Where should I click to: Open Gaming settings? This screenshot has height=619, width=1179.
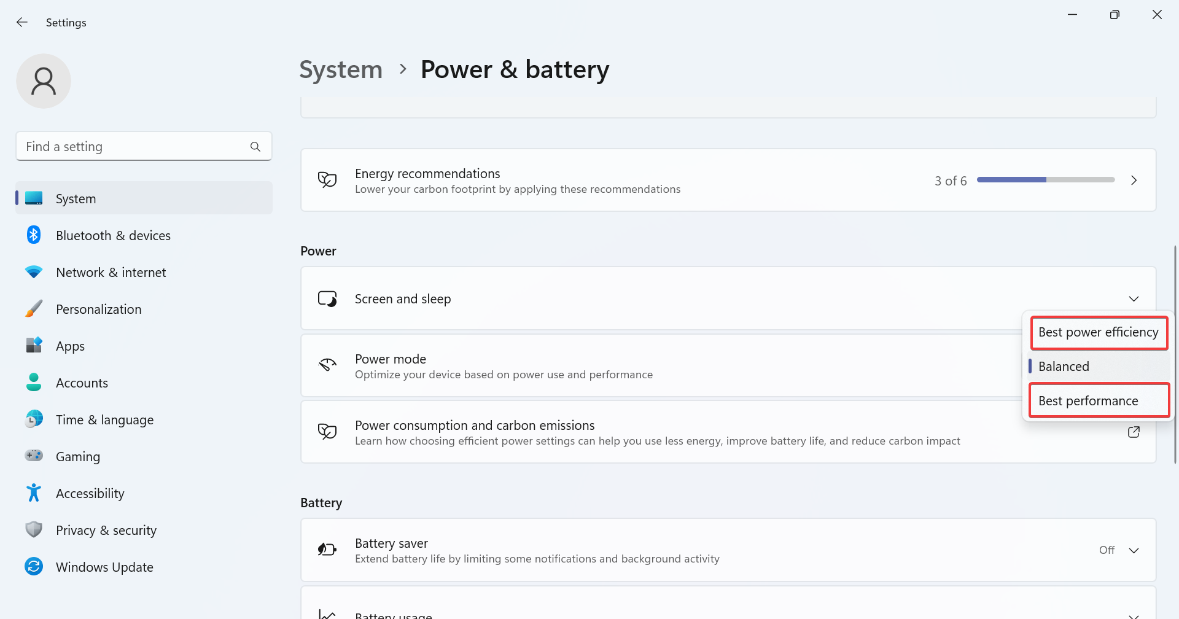pyautogui.click(x=144, y=456)
